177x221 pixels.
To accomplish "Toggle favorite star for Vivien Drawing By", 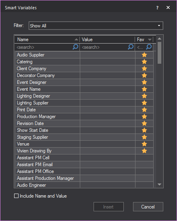I will tap(144, 151).
